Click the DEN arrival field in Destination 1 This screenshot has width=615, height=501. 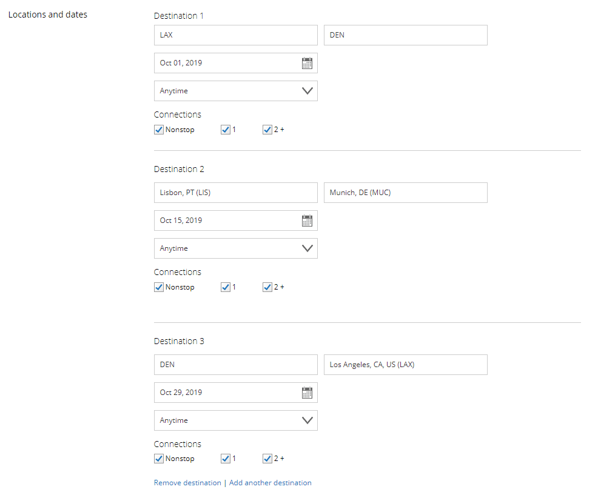coord(405,35)
